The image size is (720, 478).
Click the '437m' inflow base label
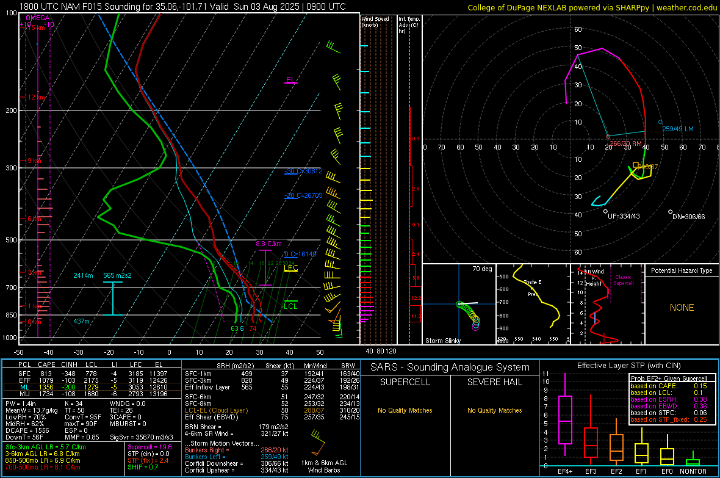tap(81, 321)
